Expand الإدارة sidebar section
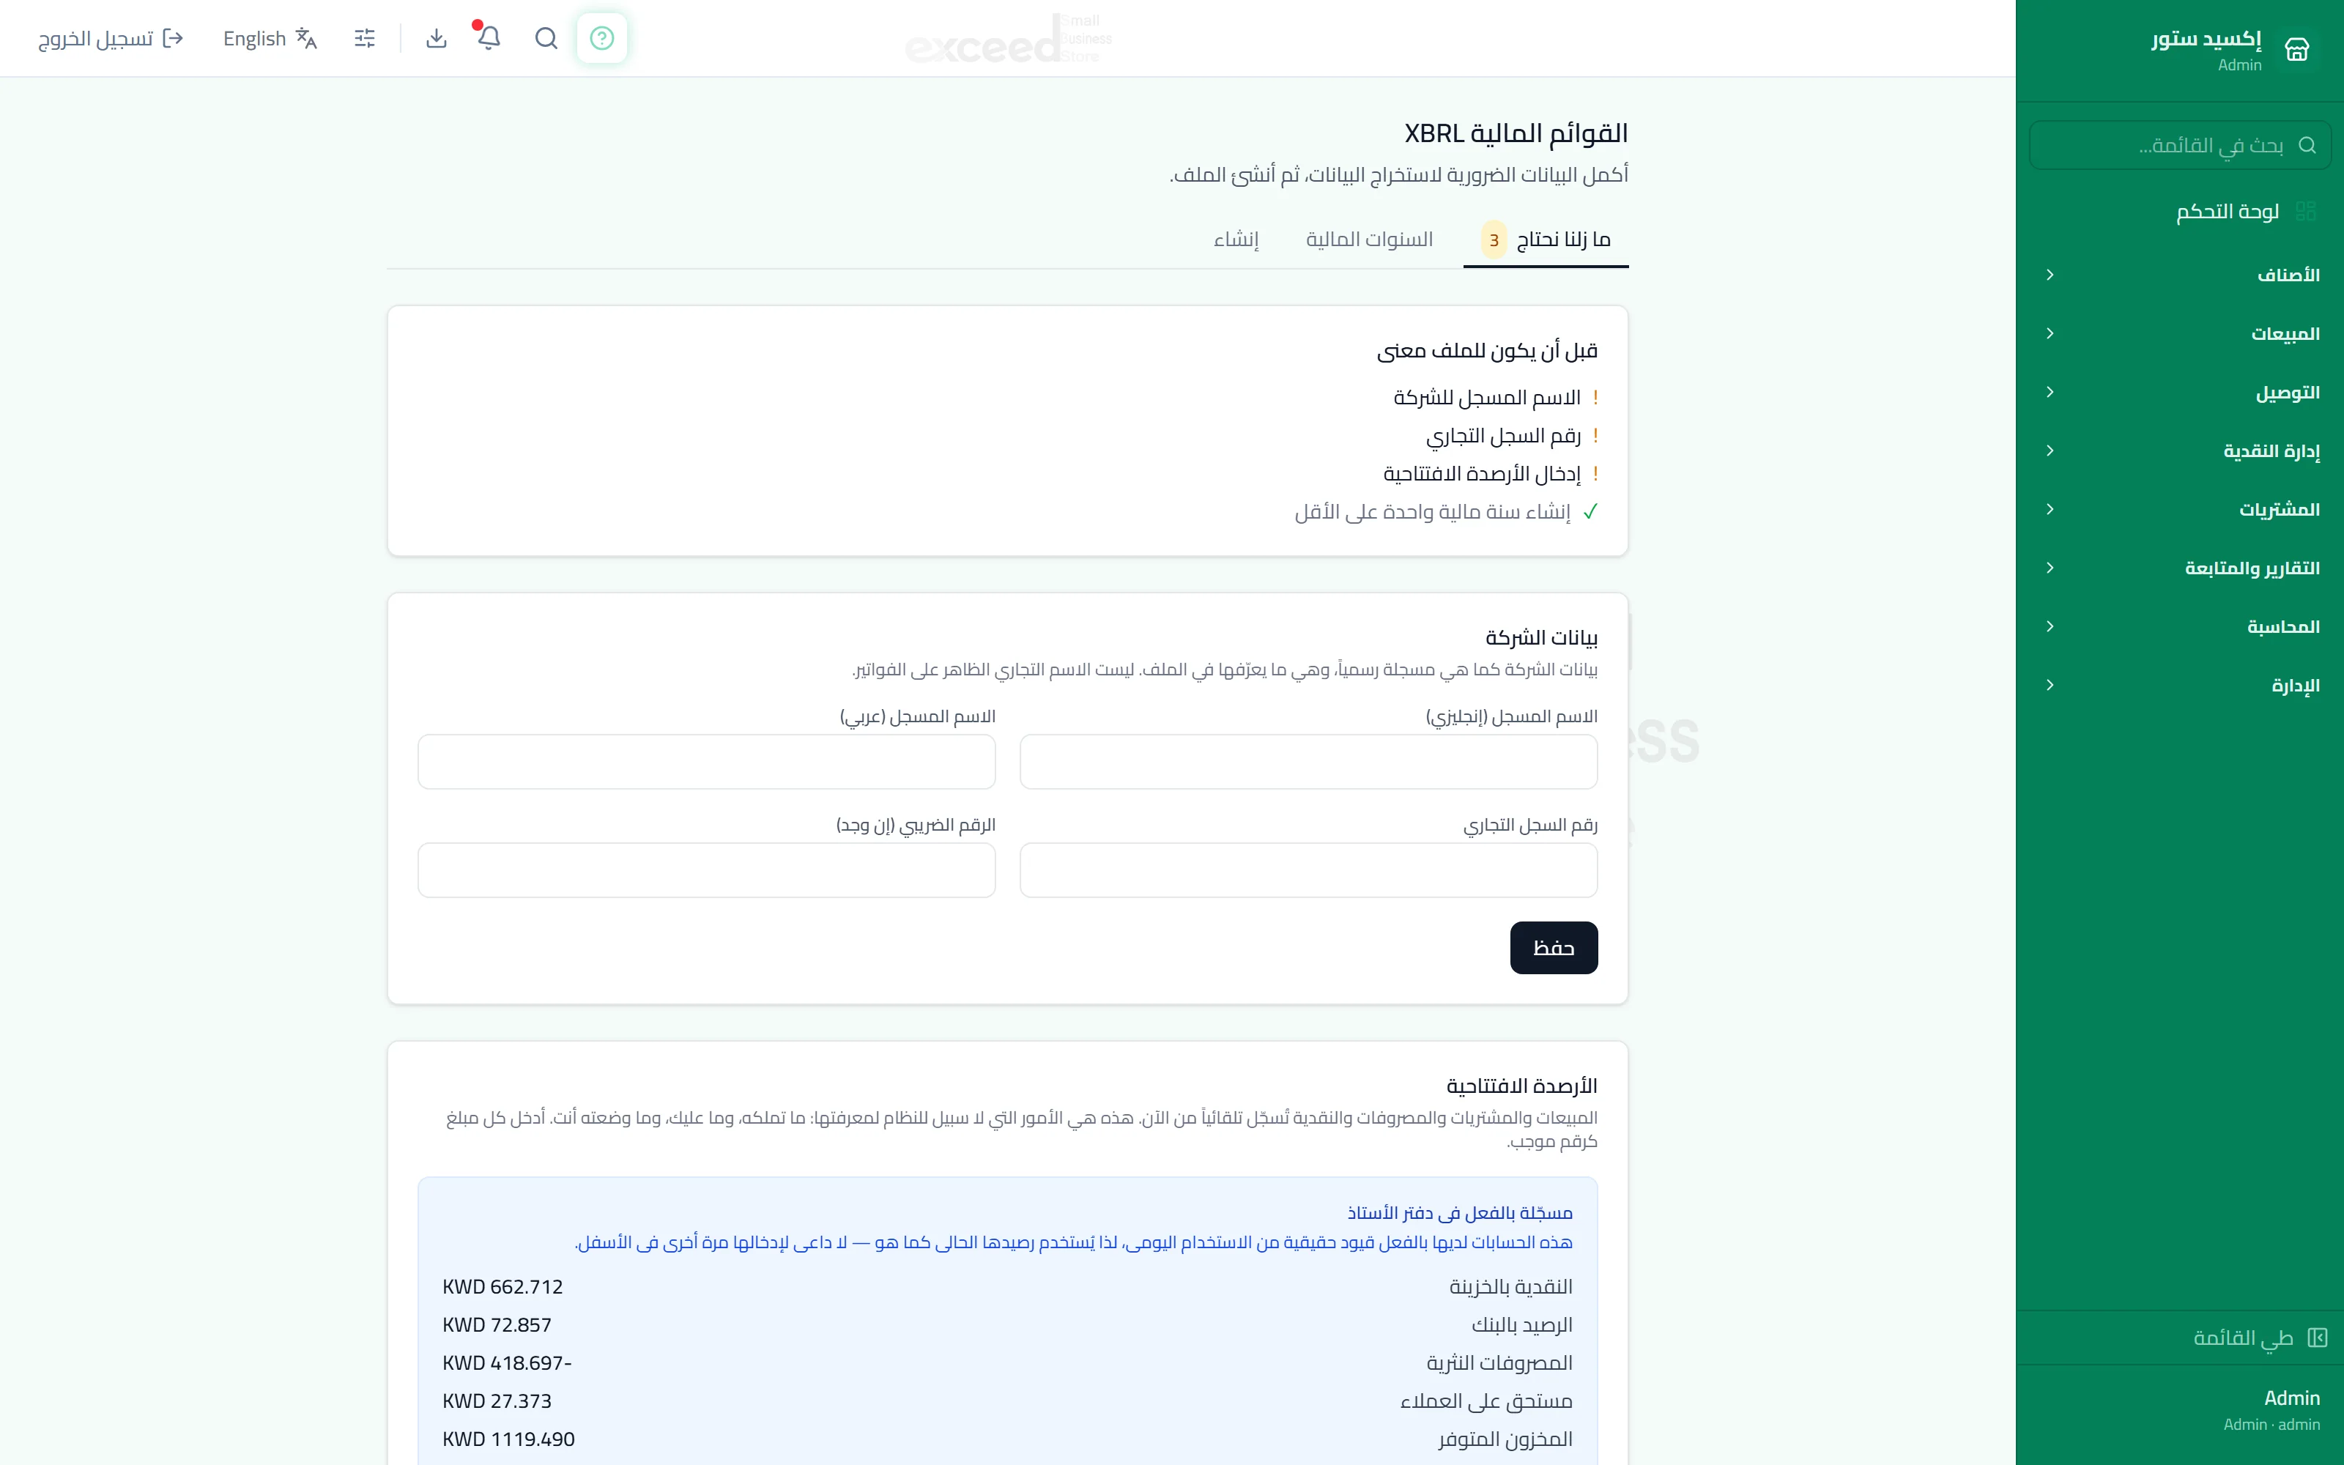The height and width of the screenshot is (1465, 2344). (x=2179, y=685)
